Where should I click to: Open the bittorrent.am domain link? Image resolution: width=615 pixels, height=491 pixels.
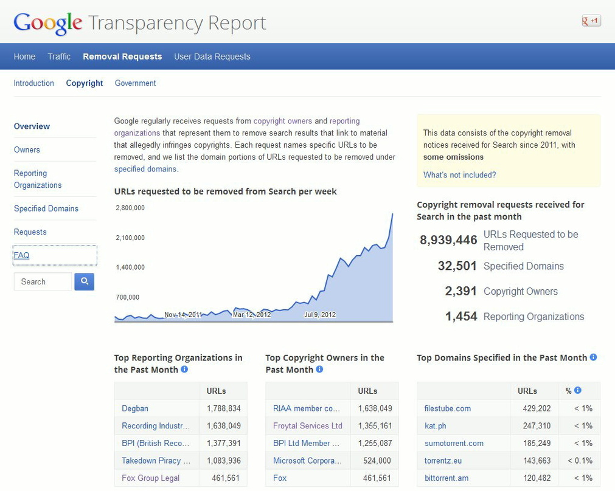pos(446,478)
